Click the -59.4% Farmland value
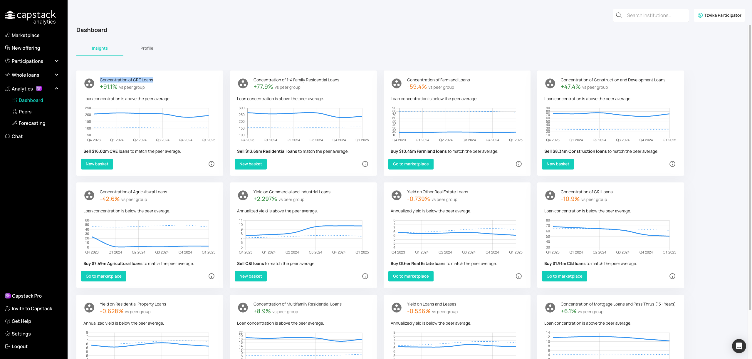The image size is (752, 359). pyautogui.click(x=417, y=87)
